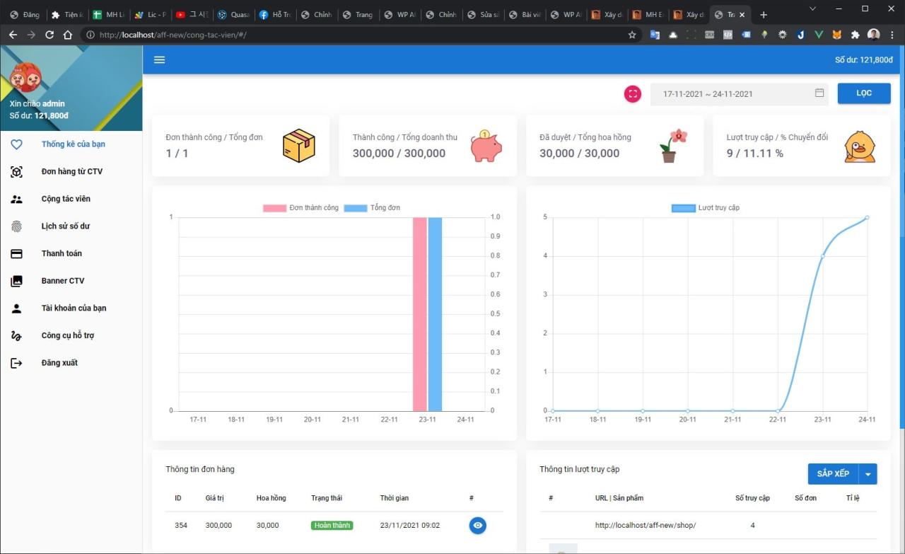View order 354 with the eye icon

coord(478,525)
